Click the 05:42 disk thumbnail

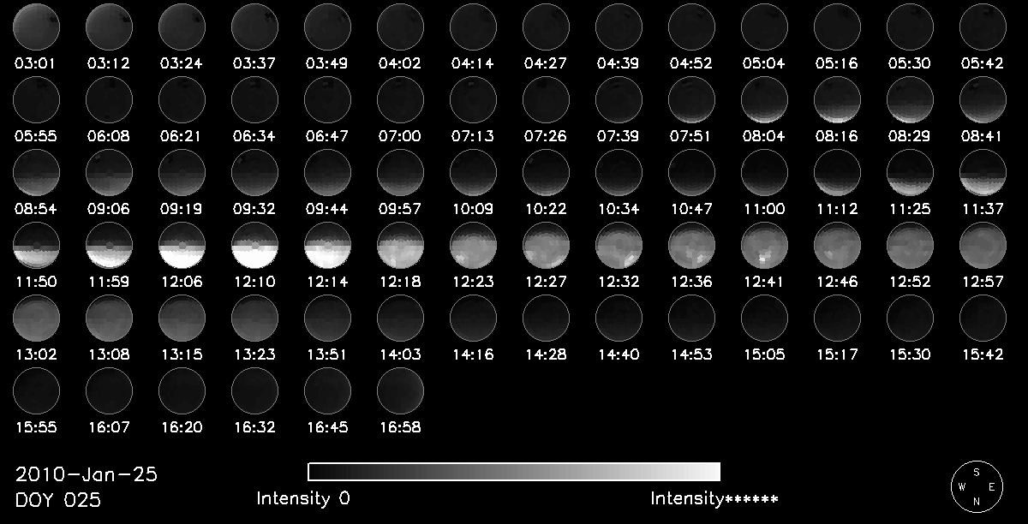pyautogui.click(x=983, y=27)
